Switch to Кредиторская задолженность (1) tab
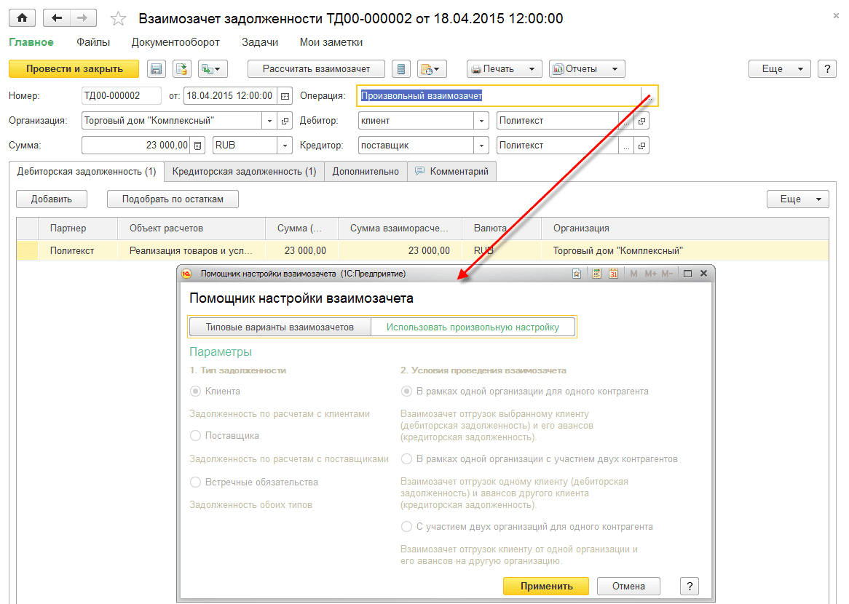 pyautogui.click(x=244, y=171)
